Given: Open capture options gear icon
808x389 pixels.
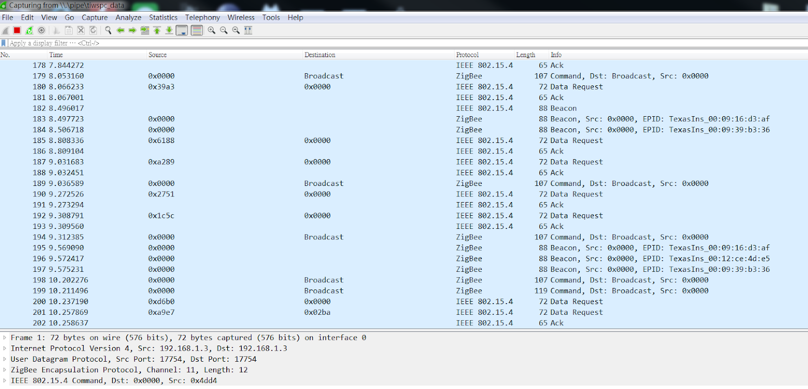Looking at the screenshot, I should point(42,30).
